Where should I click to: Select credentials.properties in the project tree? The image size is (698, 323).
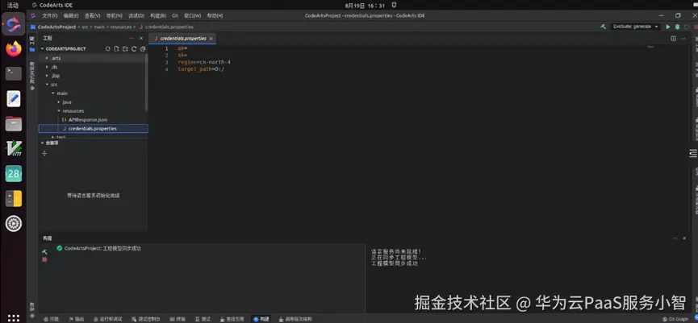[94, 128]
